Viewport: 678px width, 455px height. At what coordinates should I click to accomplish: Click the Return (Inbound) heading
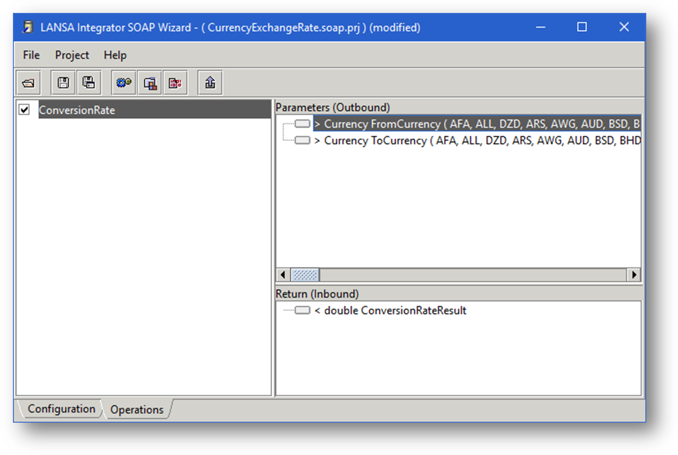pos(317,294)
